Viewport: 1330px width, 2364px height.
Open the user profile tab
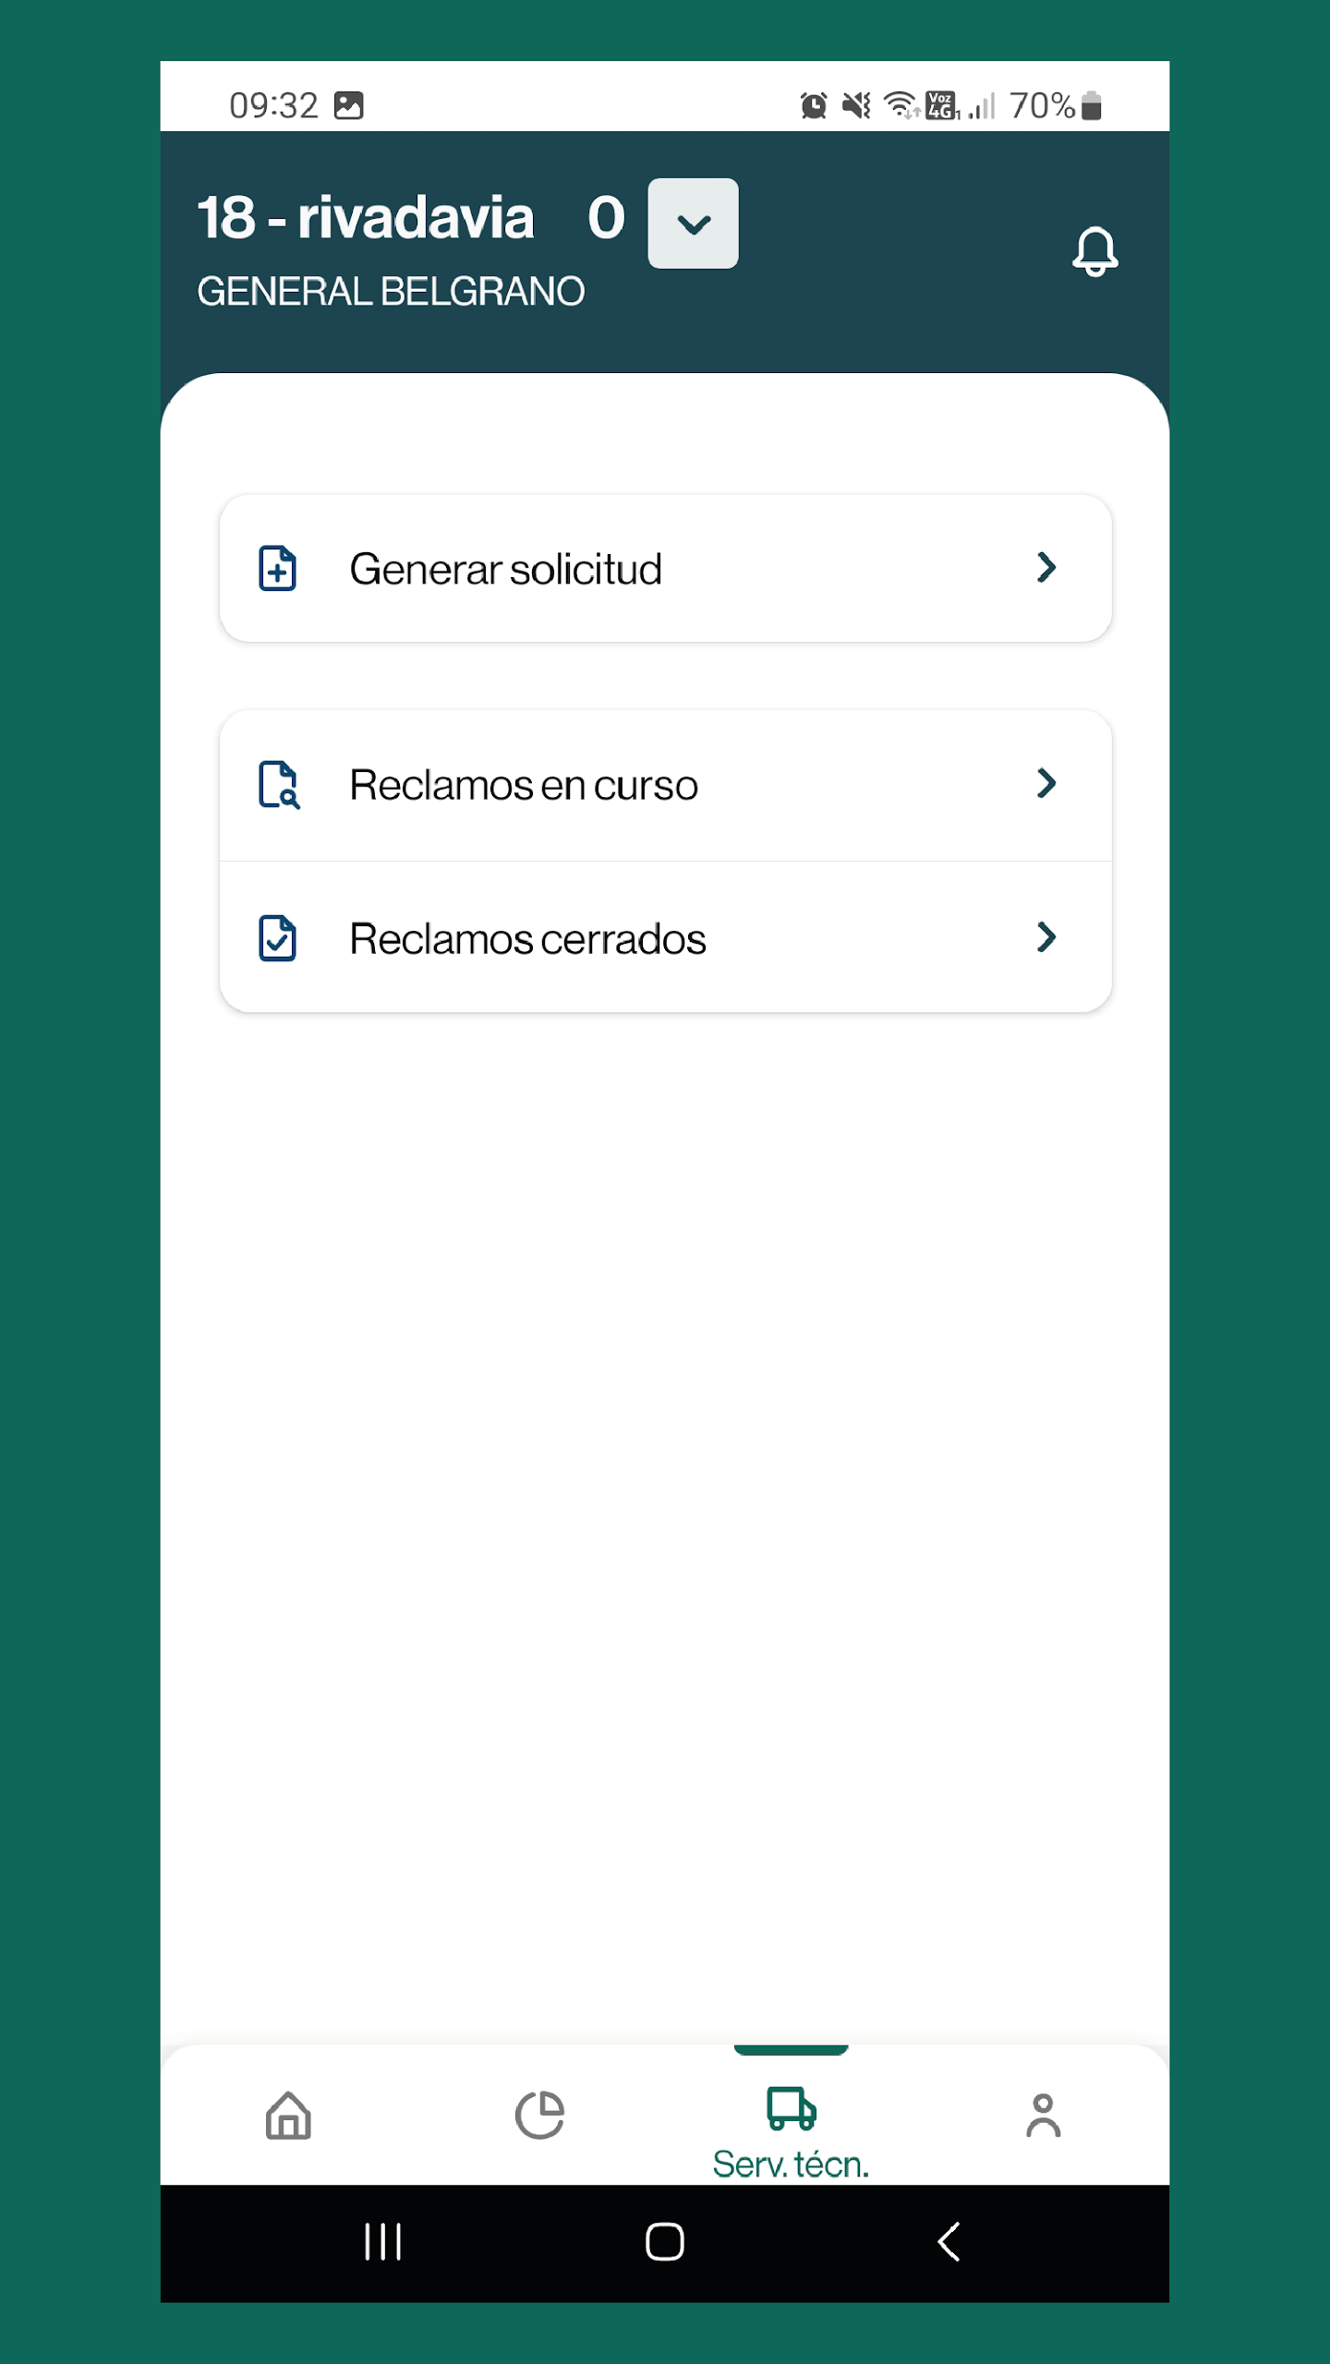pos(1043,2115)
